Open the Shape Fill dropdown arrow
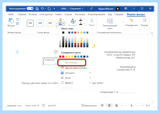Viewport: 160px width, 113px height. (x=63, y=19)
